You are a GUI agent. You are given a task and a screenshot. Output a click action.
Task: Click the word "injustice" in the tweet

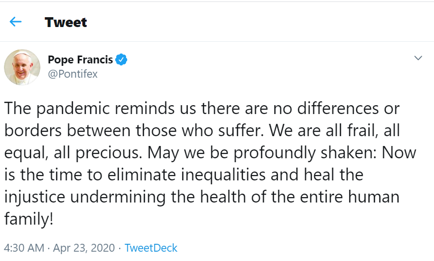click(35, 197)
